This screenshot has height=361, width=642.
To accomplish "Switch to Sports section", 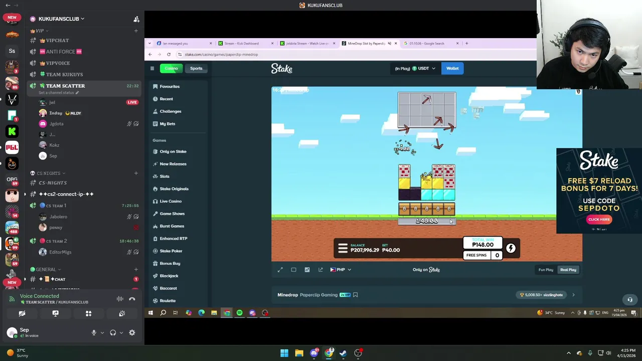I will 196,68.
